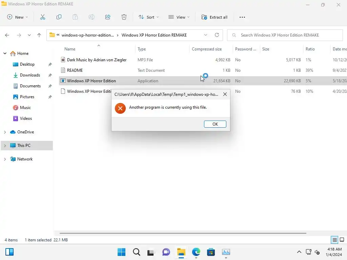
Task: Open Windows Start menu
Action: [121, 252]
